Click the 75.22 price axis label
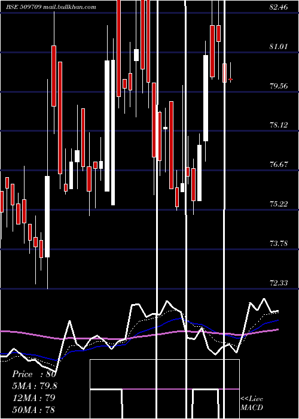The height and width of the screenshot is (419, 299). [279, 204]
